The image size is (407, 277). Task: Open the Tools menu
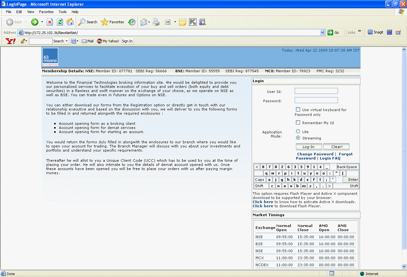point(63,12)
